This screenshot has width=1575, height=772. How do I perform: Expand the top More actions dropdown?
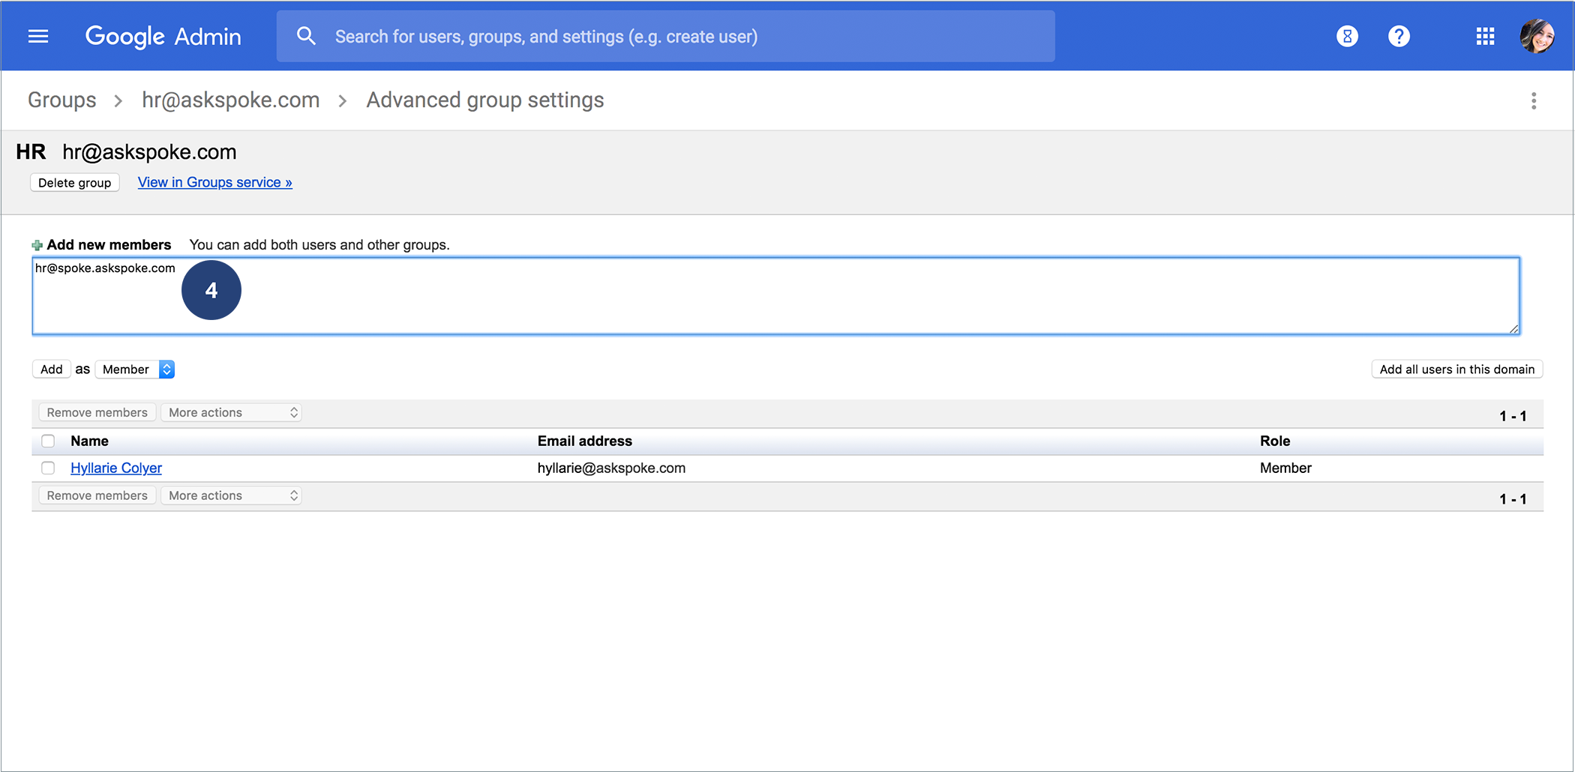[x=232, y=412]
